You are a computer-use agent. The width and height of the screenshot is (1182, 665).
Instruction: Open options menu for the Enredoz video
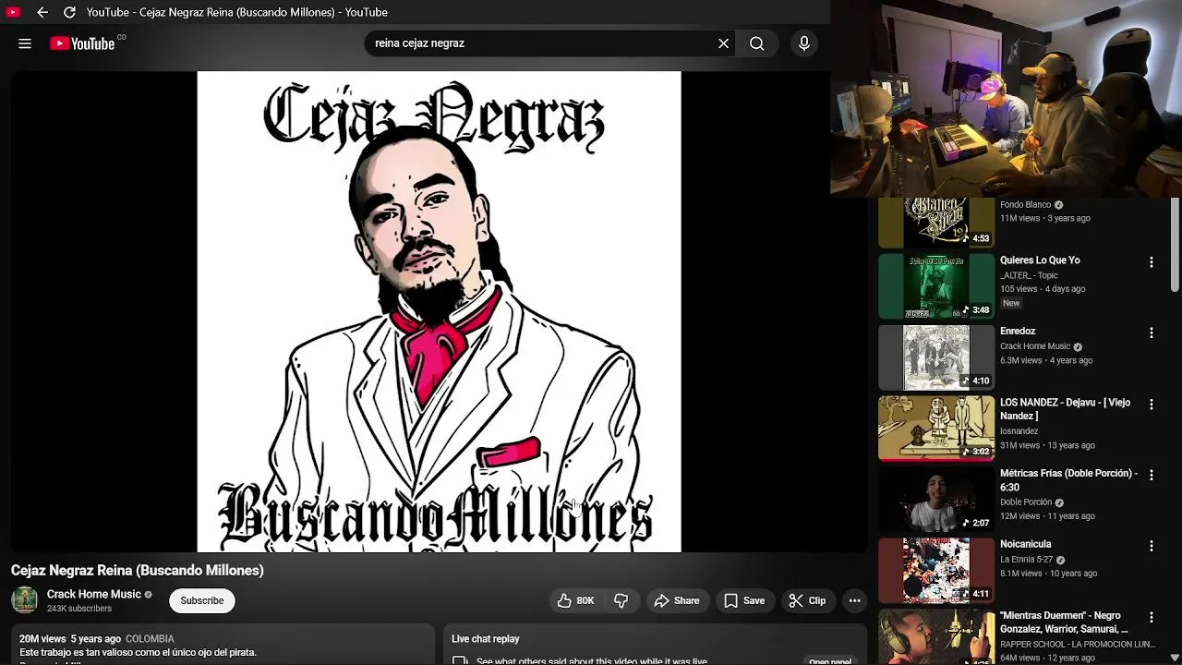coord(1151,332)
